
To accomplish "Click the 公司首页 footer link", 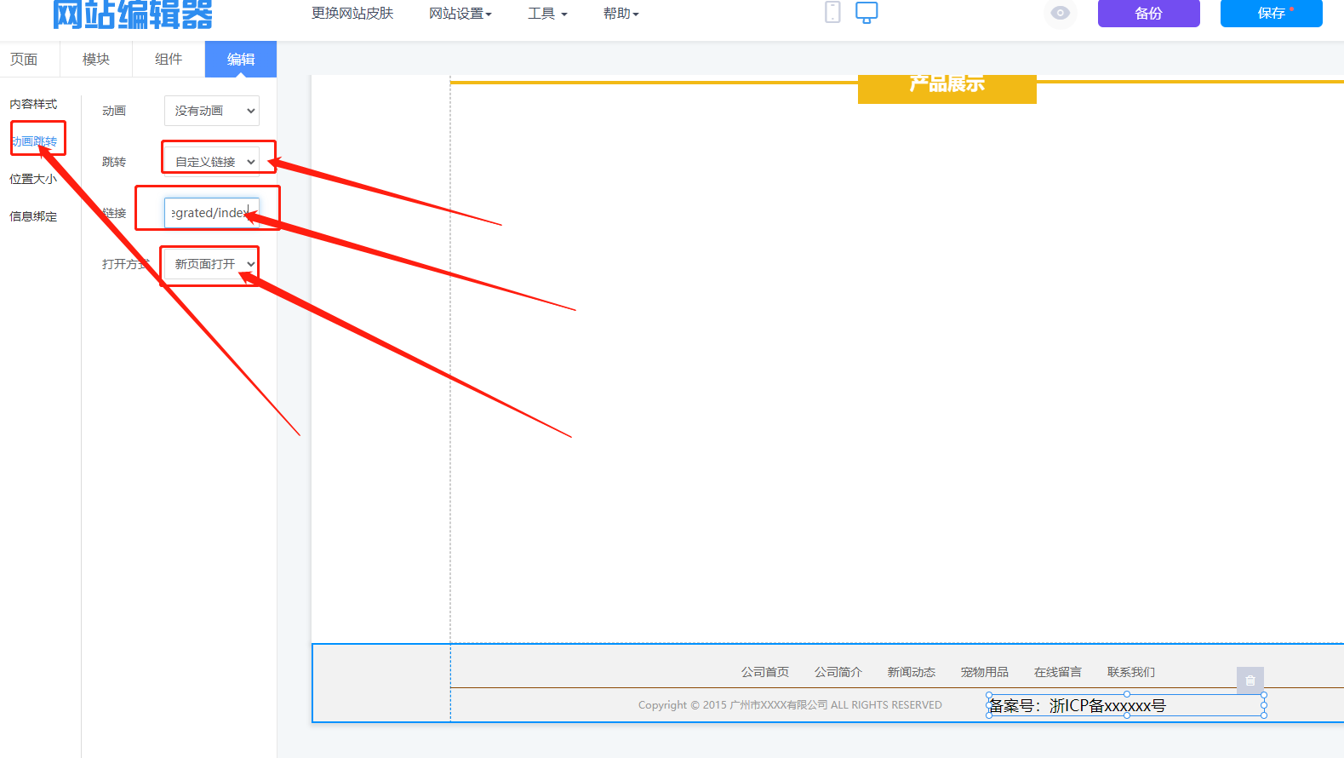I will 765,672.
